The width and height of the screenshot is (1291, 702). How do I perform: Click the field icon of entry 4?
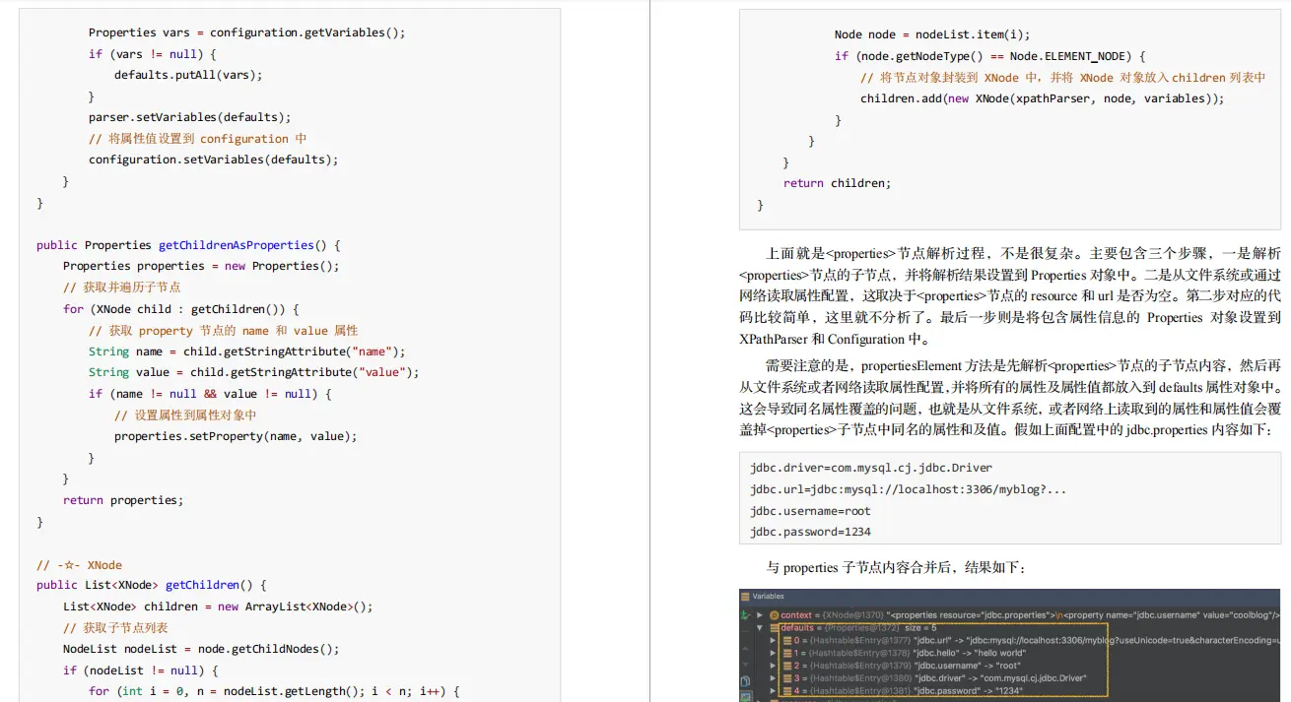[x=787, y=691]
